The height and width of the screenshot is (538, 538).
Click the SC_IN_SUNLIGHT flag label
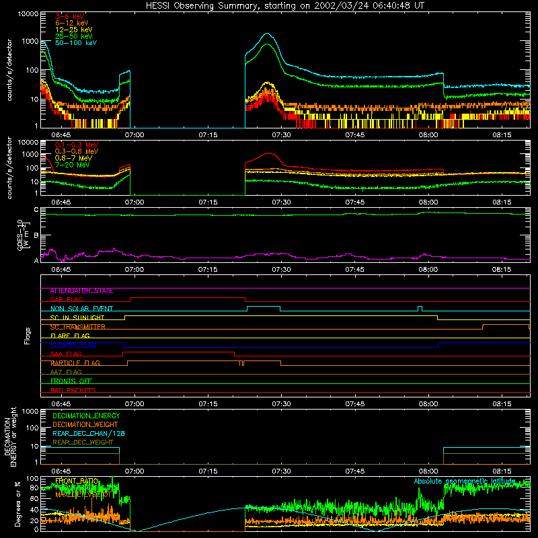pyautogui.click(x=77, y=317)
